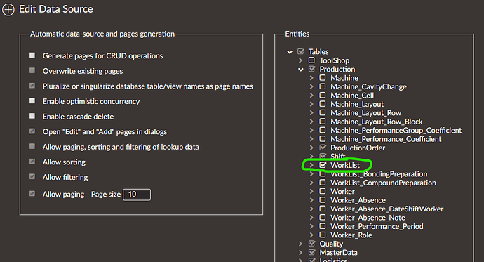Expand the Quality node chevron
484x262 pixels.
coord(300,244)
